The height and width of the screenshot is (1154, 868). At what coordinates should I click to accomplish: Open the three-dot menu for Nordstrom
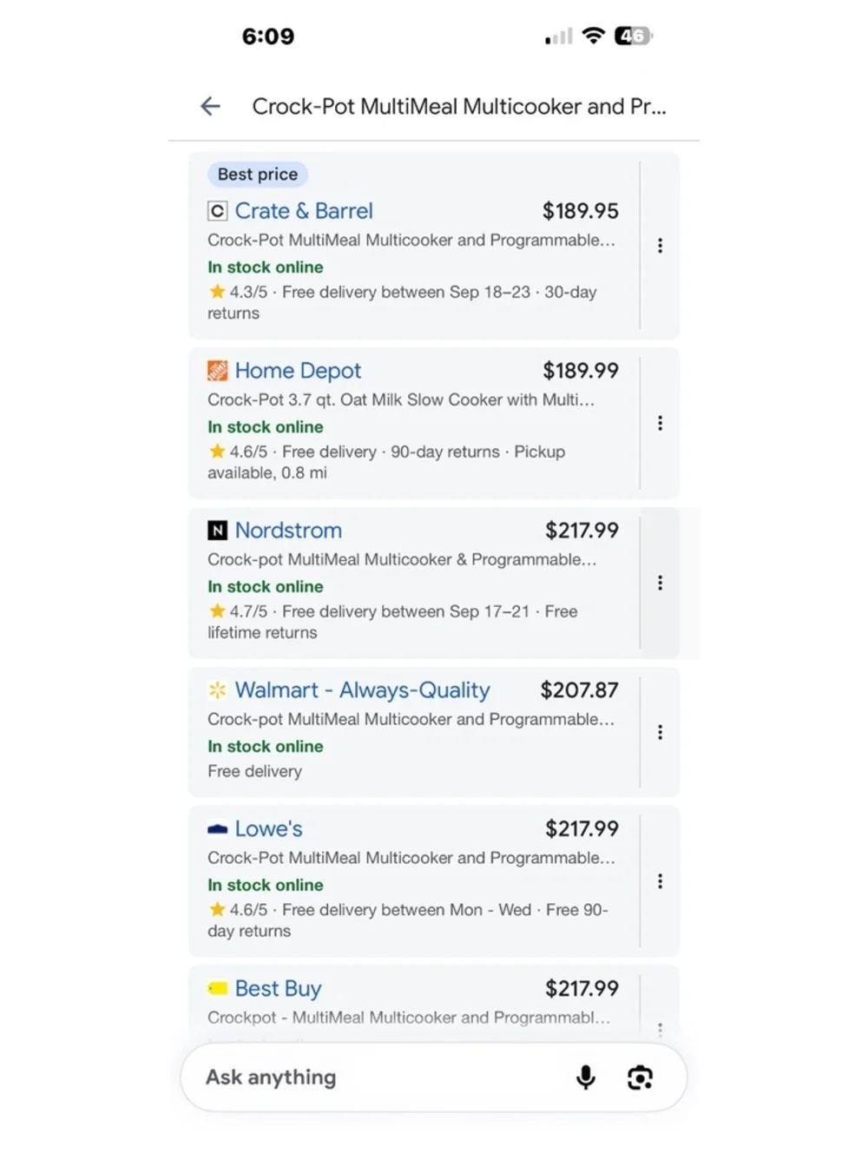pos(661,583)
